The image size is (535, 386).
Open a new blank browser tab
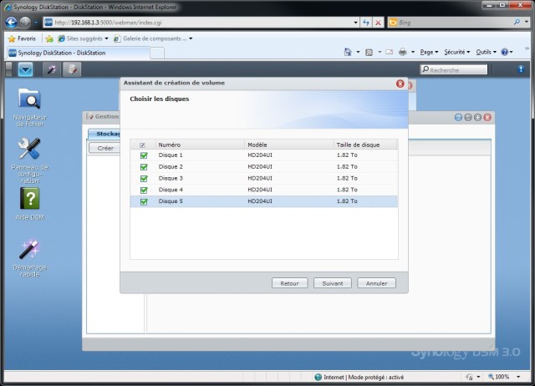(157, 53)
